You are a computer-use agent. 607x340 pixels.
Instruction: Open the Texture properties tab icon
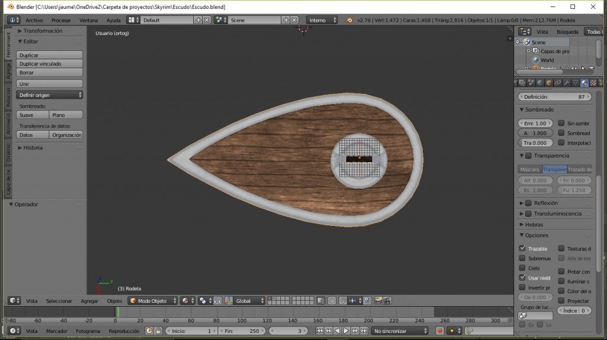593,83
